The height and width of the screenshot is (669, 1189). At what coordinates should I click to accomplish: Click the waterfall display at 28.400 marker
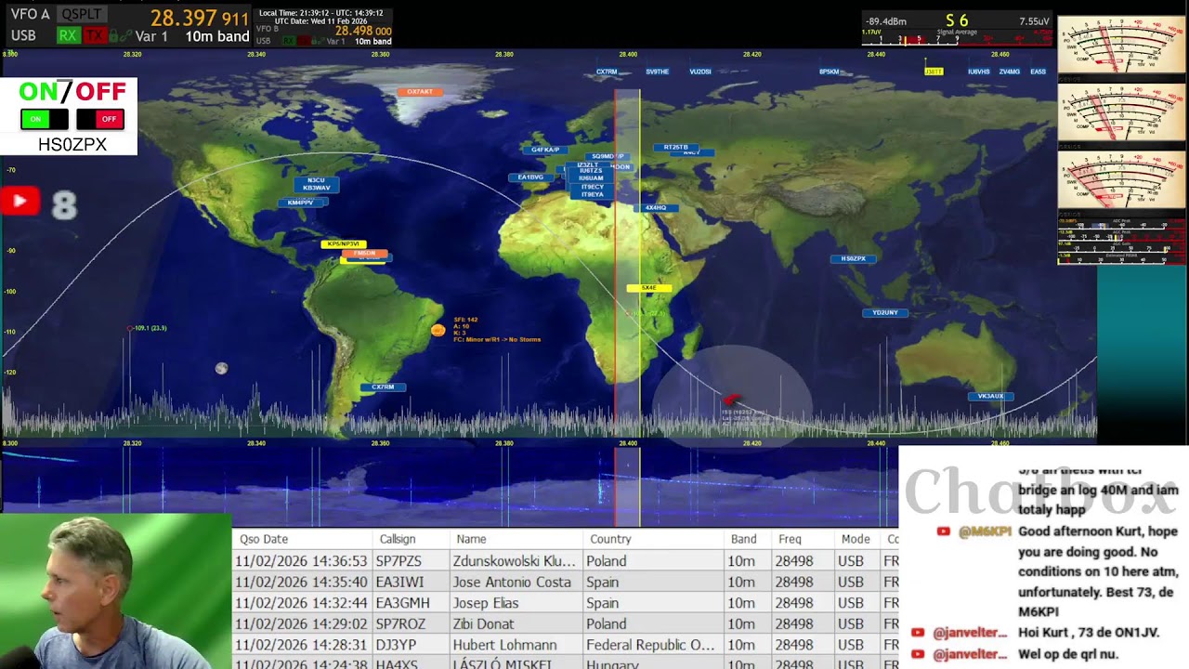629,485
